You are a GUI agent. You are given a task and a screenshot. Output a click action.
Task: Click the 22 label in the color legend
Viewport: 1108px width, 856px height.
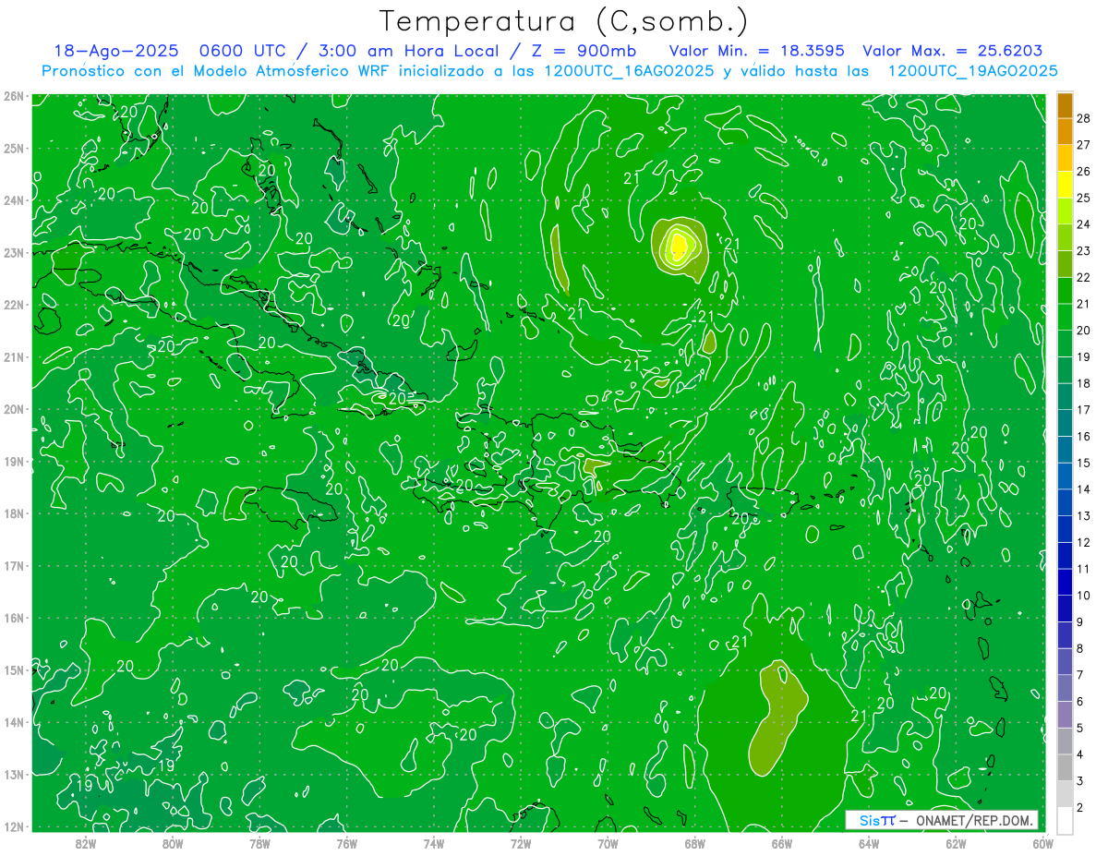(1083, 277)
